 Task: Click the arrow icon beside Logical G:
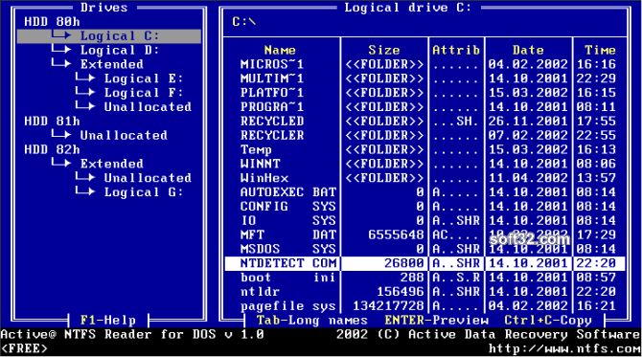coord(85,191)
